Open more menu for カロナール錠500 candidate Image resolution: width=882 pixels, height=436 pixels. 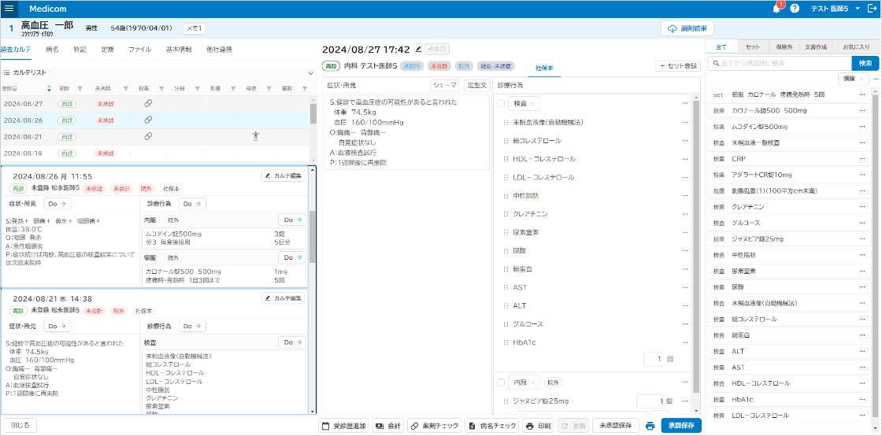pos(862,111)
